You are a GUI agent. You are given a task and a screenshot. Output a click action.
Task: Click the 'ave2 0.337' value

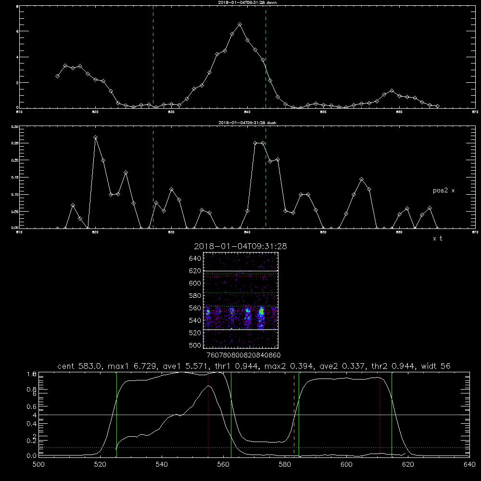click(341, 366)
